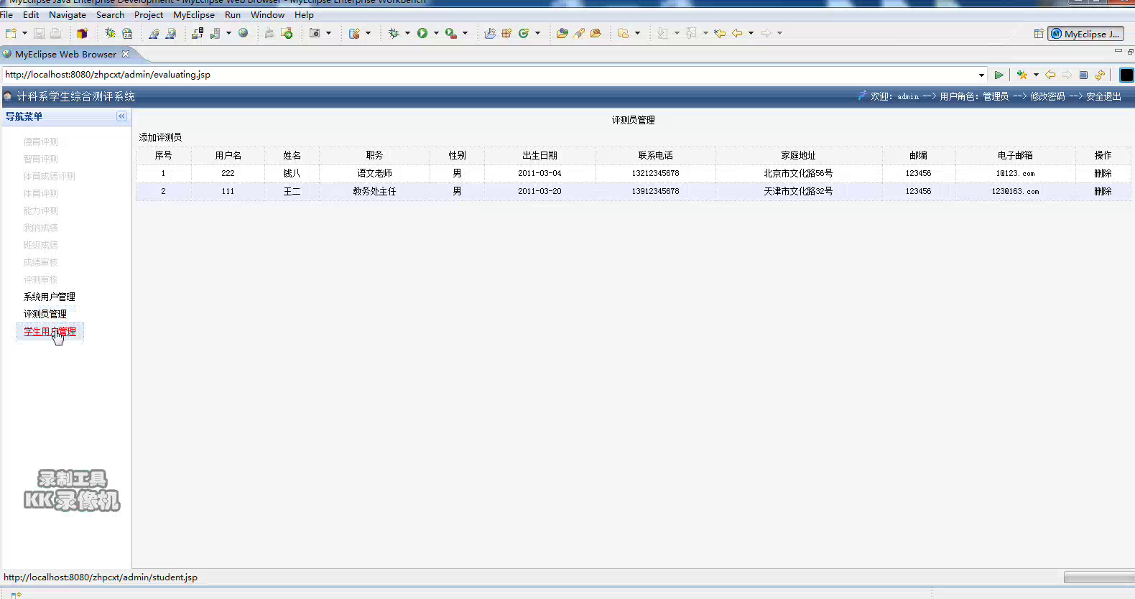
Task: Click the 出生日期 column header
Action: [539, 155]
